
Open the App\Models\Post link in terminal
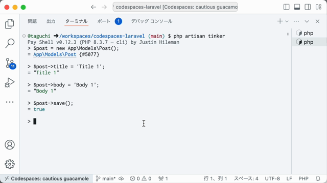point(55,54)
